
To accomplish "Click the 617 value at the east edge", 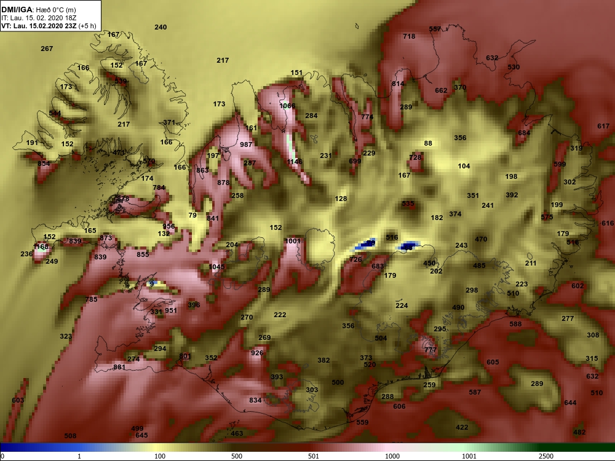I will [x=603, y=126].
